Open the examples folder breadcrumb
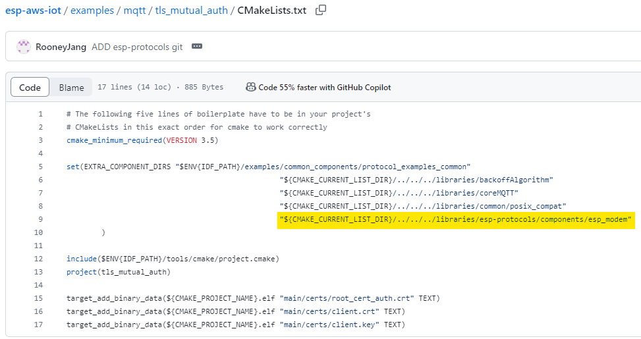The width and height of the screenshot is (641, 339). (x=92, y=11)
